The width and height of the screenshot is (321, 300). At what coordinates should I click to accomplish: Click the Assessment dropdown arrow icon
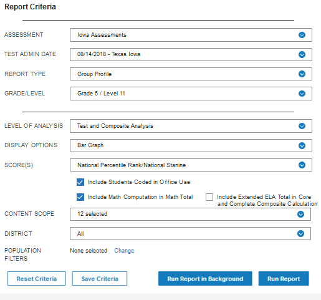[302, 35]
